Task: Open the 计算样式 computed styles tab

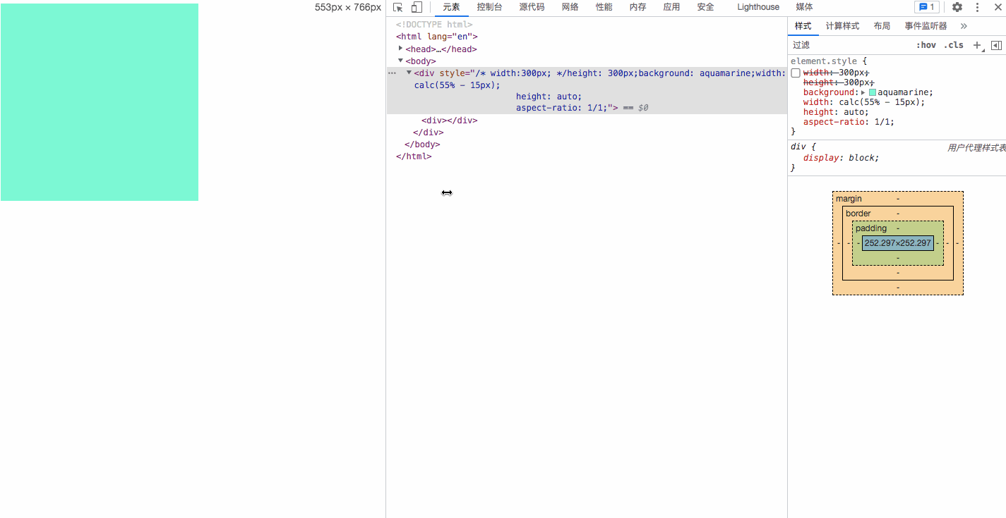Action: tap(842, 25)
